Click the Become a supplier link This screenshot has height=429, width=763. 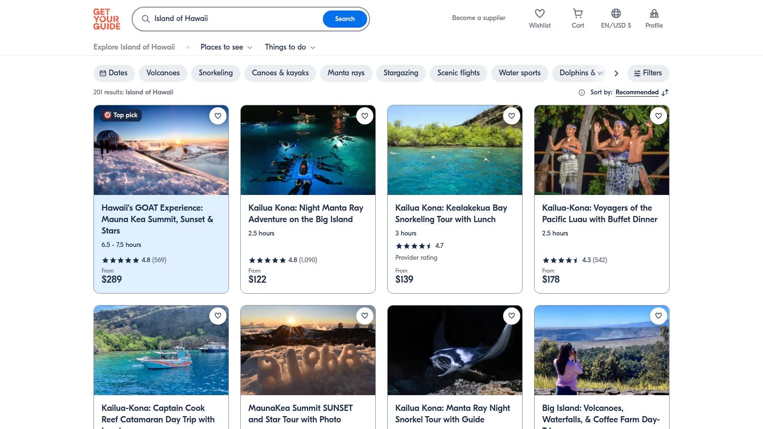pyautogui.click(x=478, y=18)
